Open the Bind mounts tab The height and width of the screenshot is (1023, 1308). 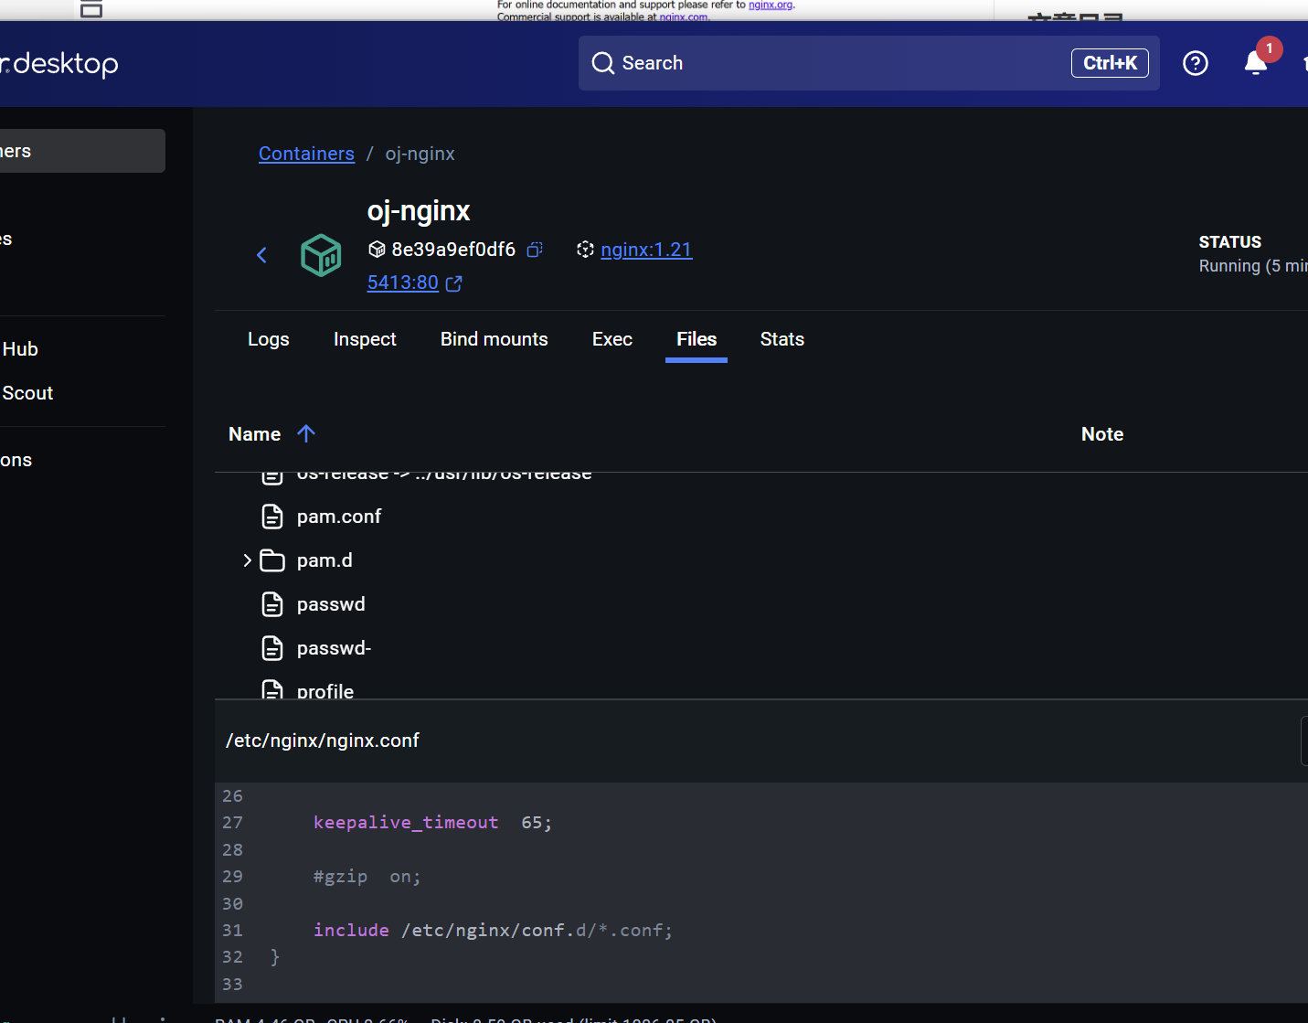tap(494, 339)
